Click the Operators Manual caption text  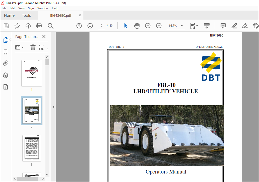pyautogui.click(x=166, y=172)
